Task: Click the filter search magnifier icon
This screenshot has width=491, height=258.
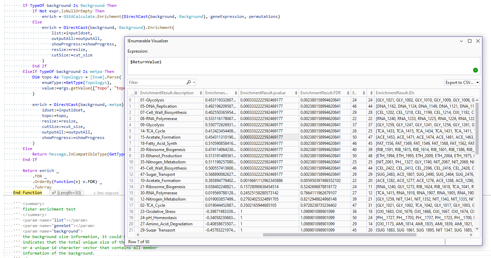Action: [x=189, y=83]
